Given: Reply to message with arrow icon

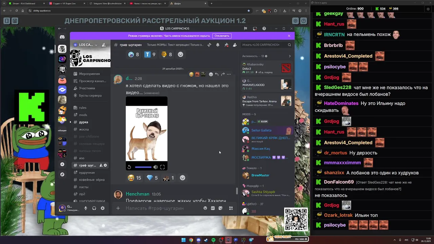Looking at the screenshot, I should pyautogui.click(x=217, y=74).
